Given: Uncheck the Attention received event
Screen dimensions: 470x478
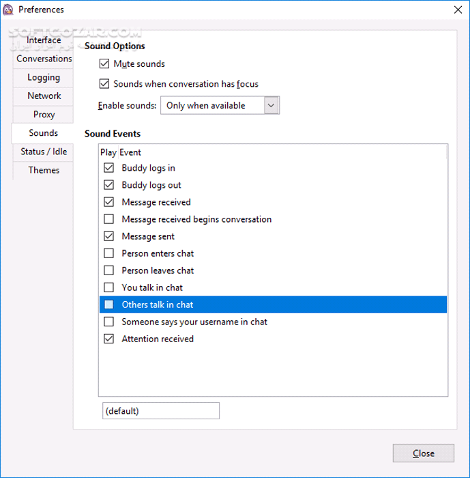Looking at the screenshot, I should coord(109,339).
